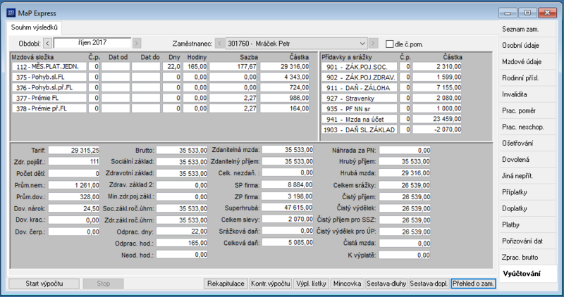Click the K výplatě field
Screen dimensions: 564x297
click(x=405, y=255)
